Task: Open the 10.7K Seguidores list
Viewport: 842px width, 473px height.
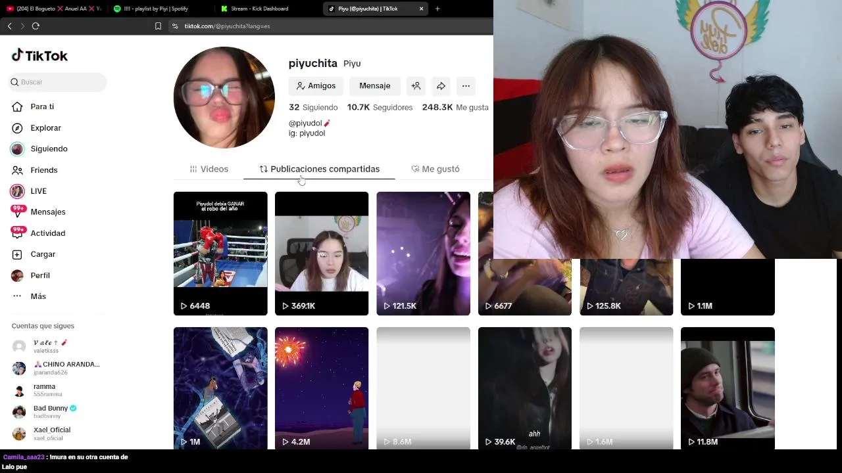Action: click(x=380, y=107)
